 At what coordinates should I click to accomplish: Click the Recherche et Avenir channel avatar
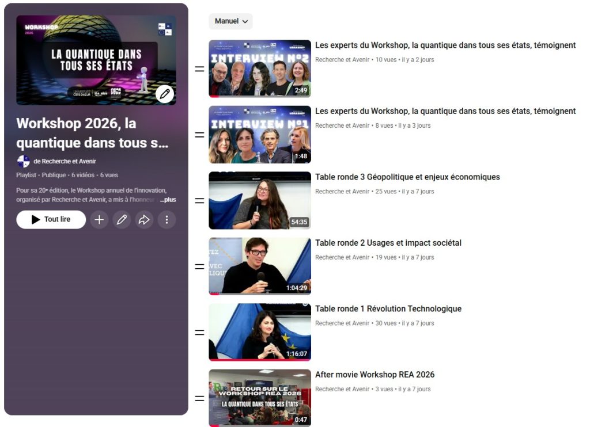tap(24, 161)
